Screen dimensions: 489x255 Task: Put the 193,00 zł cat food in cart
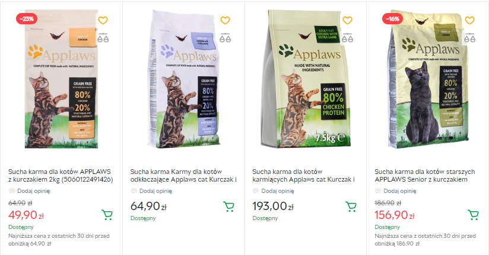pos(351,206)
